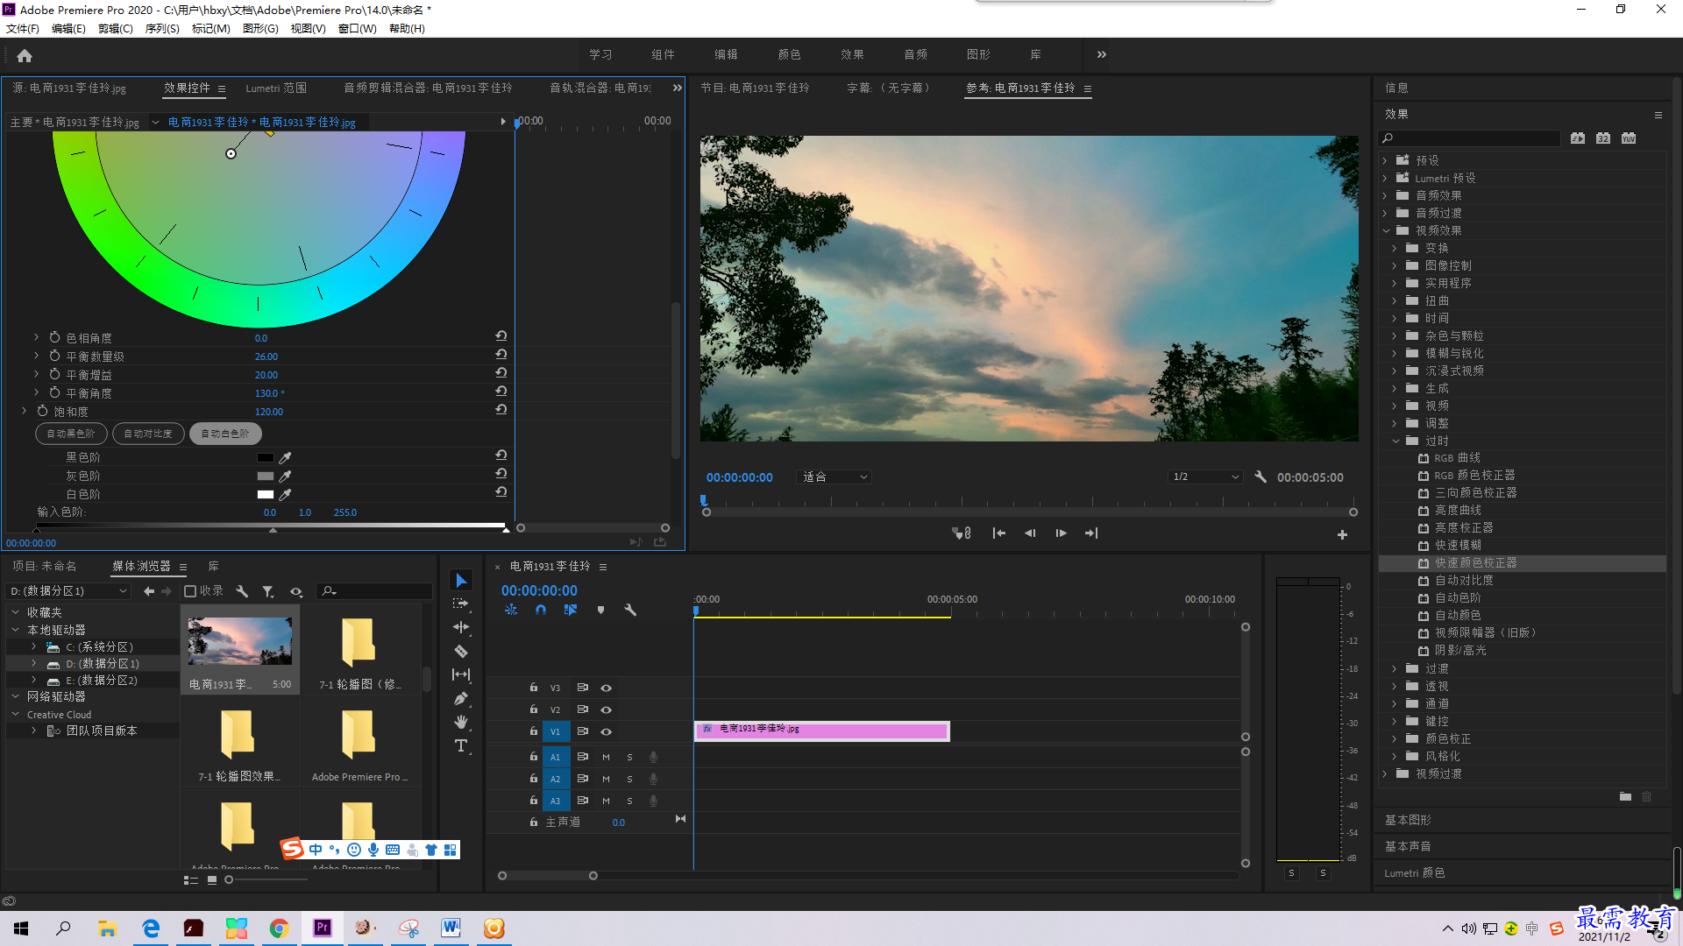Image resolution: width=1683 pixels, height=946 pixels.
Task: Toggle V3 track visibility eye
Action: click(x=606, y=688)
